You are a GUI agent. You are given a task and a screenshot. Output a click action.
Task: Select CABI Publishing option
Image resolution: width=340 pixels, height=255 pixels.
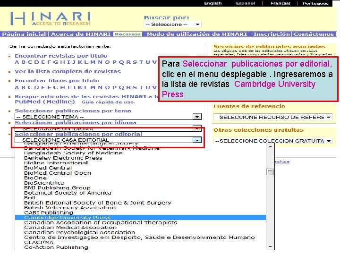49,212
